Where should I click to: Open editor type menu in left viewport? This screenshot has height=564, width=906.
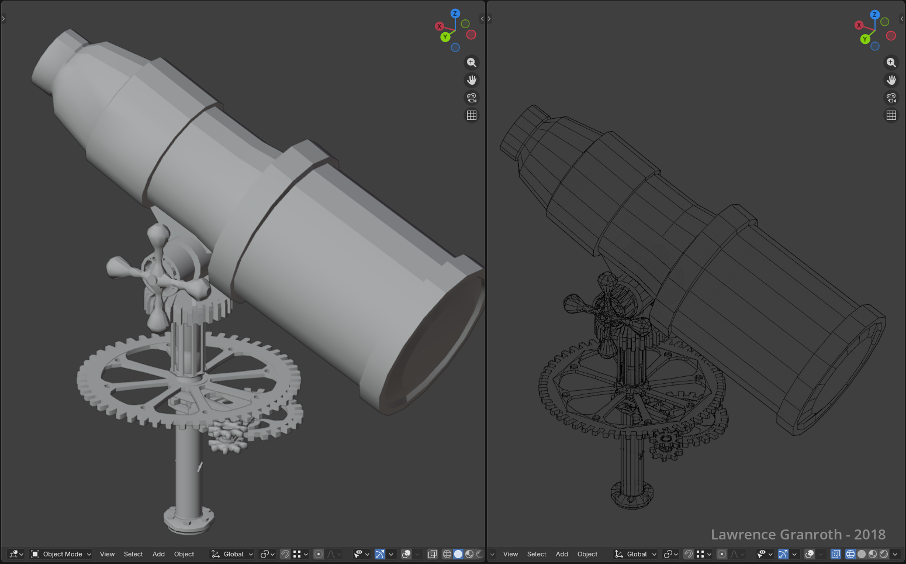(x=16, y=554)
